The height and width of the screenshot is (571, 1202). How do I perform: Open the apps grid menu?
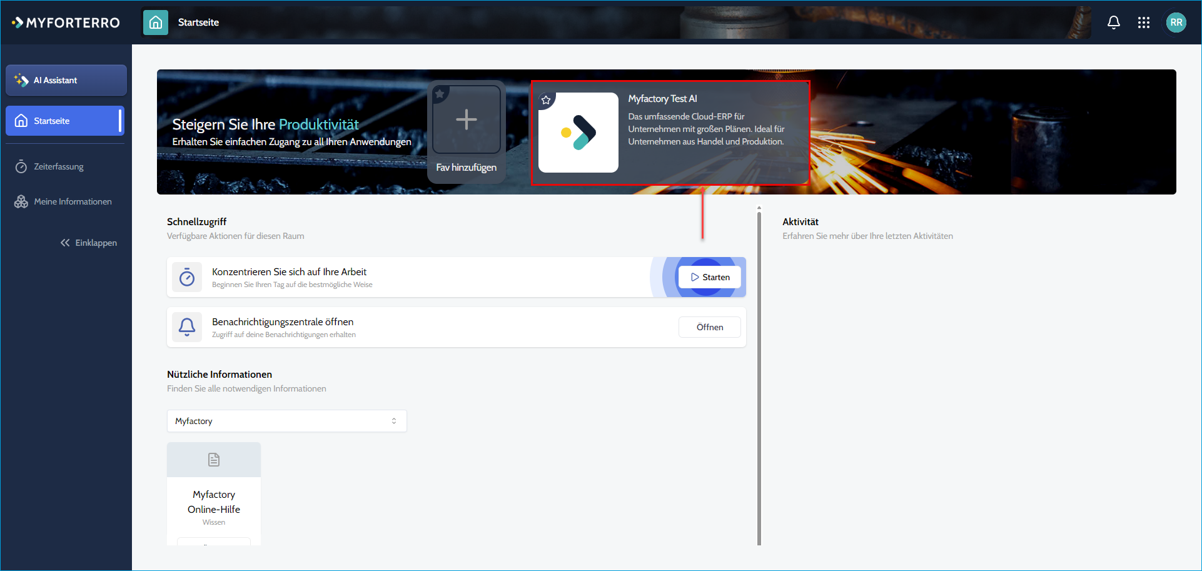tap(1144, 23)
